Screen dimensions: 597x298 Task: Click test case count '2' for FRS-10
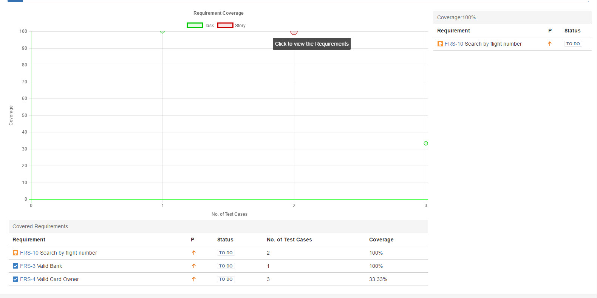(268, 253)
